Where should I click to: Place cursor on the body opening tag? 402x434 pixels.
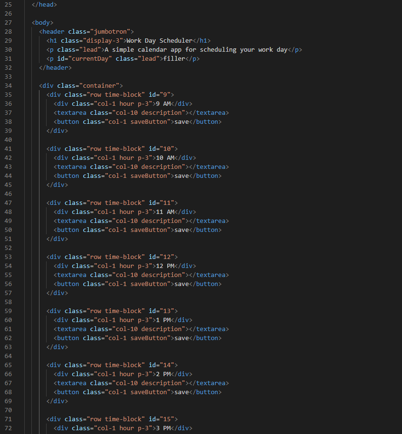point(42,22)
